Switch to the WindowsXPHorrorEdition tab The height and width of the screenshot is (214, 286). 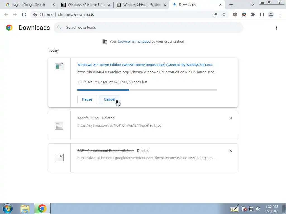tap(141, 5)
